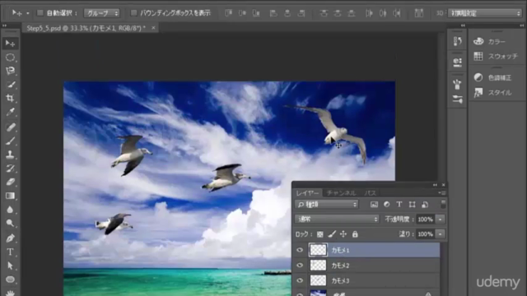The image size is (527, 296).
Task: Open the 通常 blend mode dropdown
Action: pyautogui.click(x=337, y=220)
